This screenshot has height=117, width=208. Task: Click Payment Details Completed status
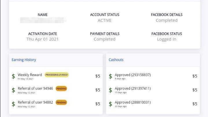coord(105,39)
